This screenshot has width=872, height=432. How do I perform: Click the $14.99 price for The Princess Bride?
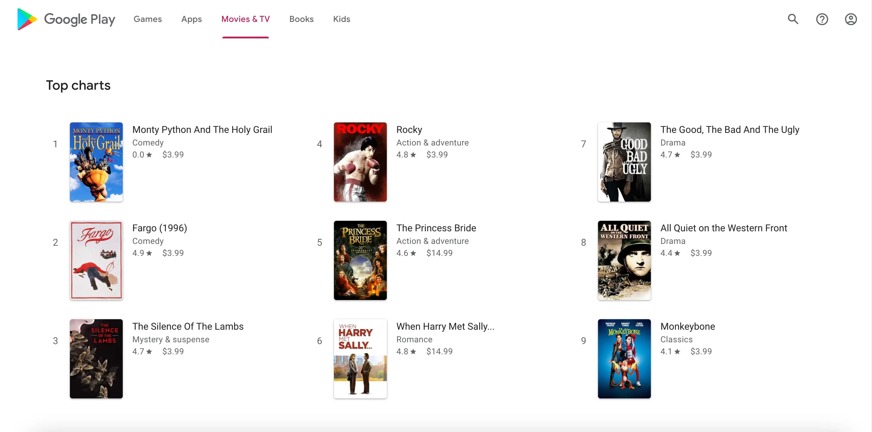point(439,253)
